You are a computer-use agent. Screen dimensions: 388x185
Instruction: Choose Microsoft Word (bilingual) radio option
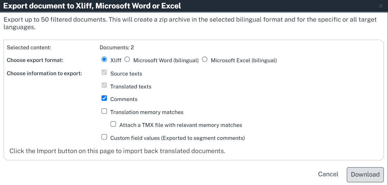pyautogui.click(x=127, y=60)
